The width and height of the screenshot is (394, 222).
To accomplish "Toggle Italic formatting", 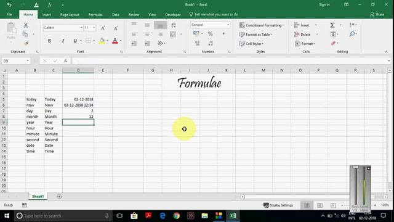I will pyautogui.click(x=63, y=41).
